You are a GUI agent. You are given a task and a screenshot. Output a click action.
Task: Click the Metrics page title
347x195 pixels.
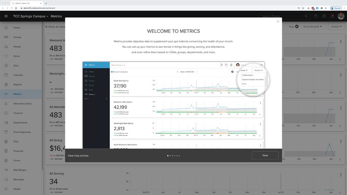pyautogui.click(x=56, y=16)
